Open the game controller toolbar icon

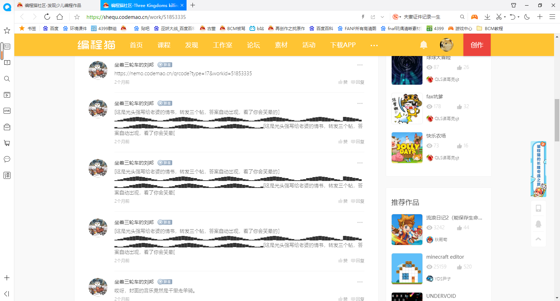(474, 17)
